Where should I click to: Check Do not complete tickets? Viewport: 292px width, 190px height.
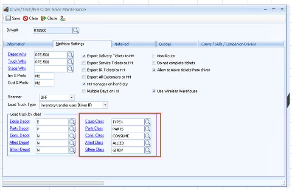tap(154, 63)
